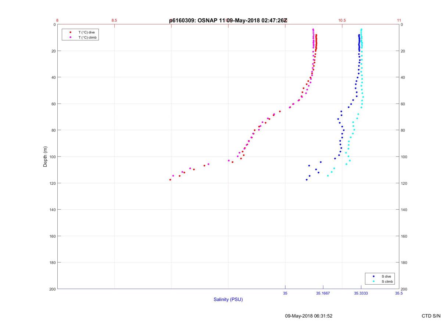Viewport: 441px width, 325px height.
Task: Select the 'T (°C) climb' legend entry
Action: coord(87,37)
